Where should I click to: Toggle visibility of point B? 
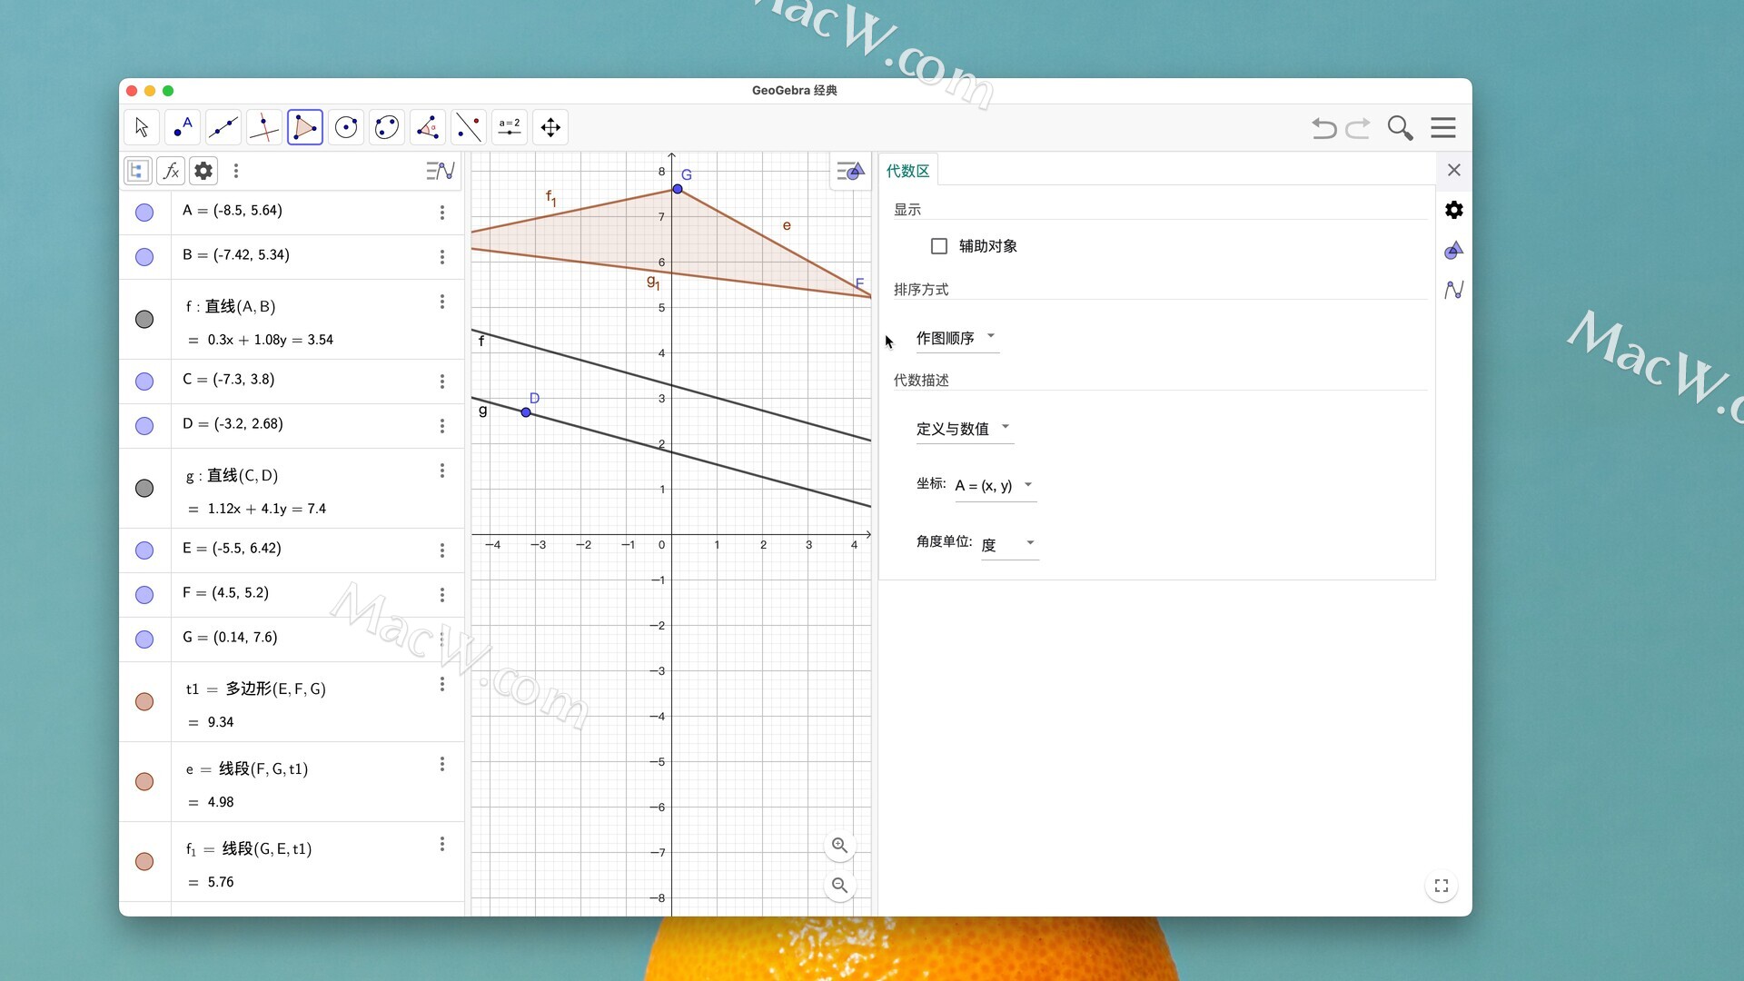pos(144,257)
